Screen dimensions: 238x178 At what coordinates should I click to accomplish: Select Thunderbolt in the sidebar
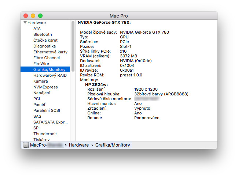(x=45, y=134)
